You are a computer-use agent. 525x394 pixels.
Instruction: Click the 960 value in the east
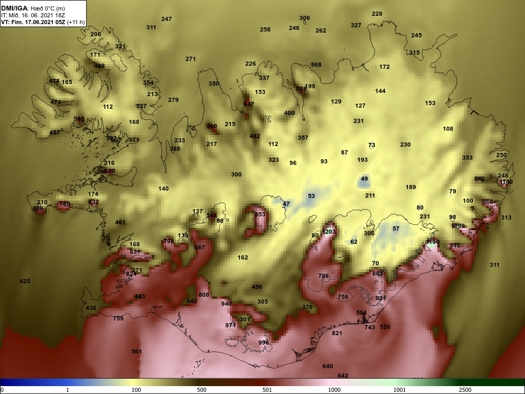[488, 202]
